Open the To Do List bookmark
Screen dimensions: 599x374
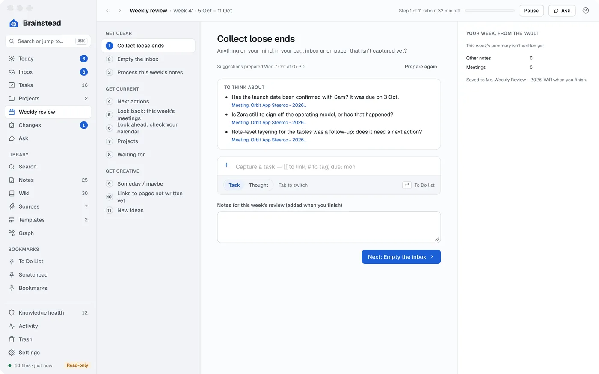[x=48, y=262]
